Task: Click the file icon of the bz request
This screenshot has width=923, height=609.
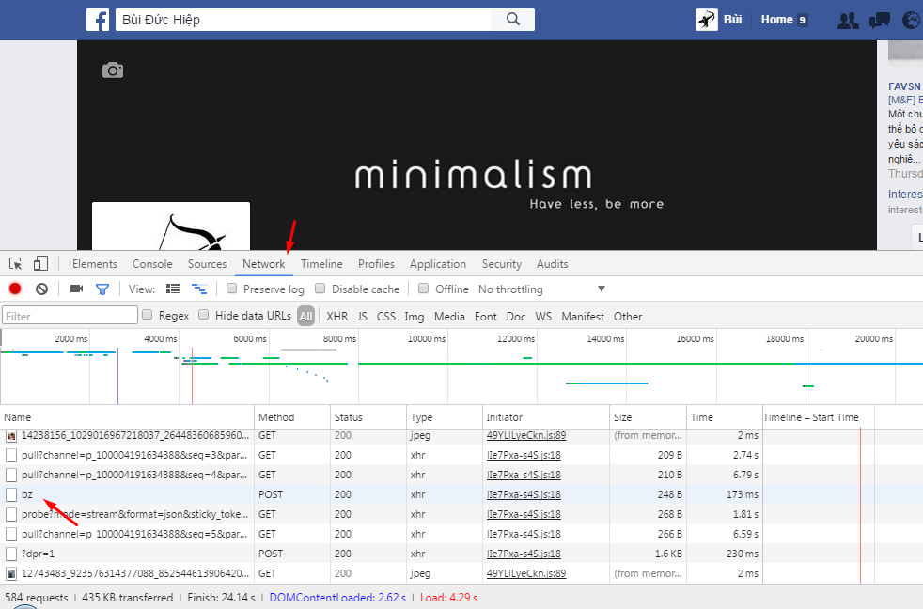Action: (11, 495)
